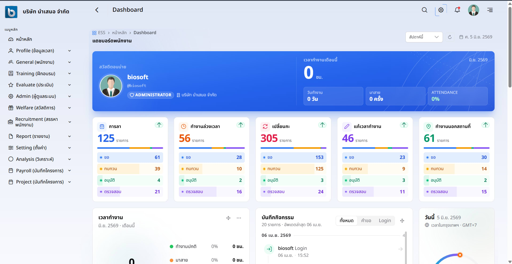This screenshot has height=264, width=512.
Task: Click หน้าหลัก breadcrumb link
Action: click(x=119, y=33)
